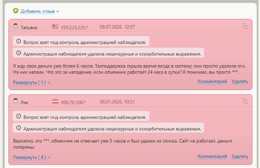The width and height of the screenshot is (260, 168).
Task: Select the author name Татьяна
Action: 29,28
